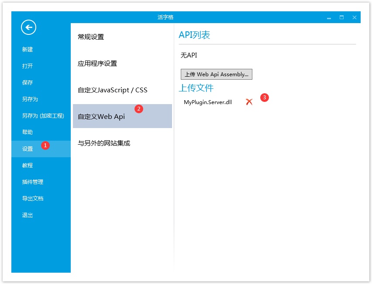The image size is (372, 284).
Task: Delete MyPlugin.Server.dll with the red X
Action: tap(249, 102)
